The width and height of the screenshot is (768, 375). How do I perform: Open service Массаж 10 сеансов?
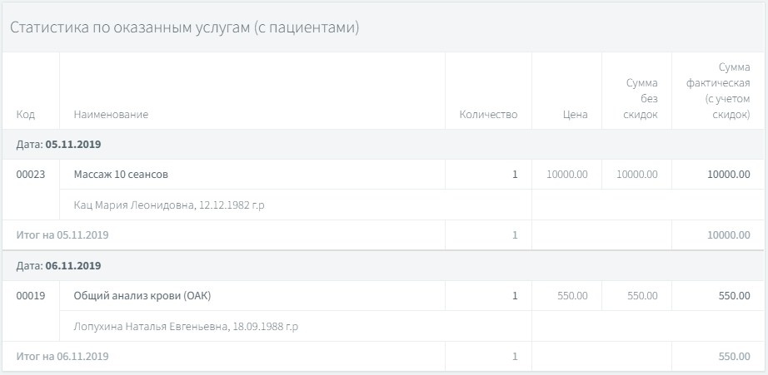(121, 174)
